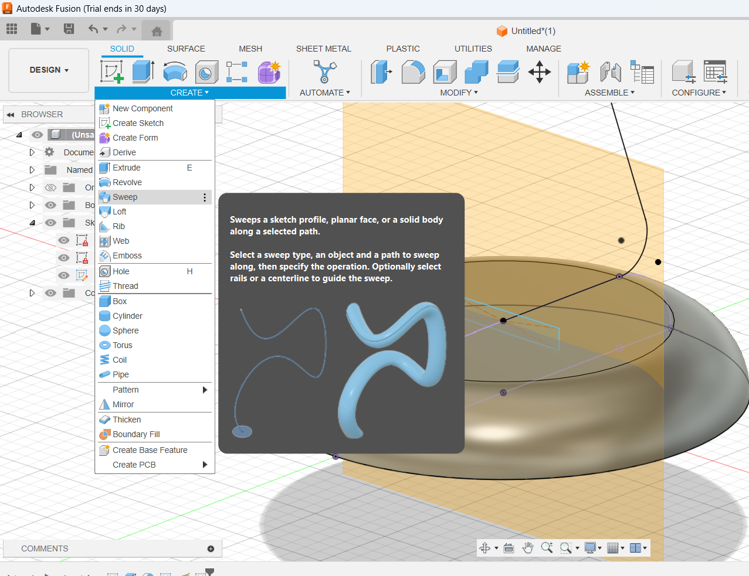Toggle eye of pencil-icon sketch row

pos(64,275)
